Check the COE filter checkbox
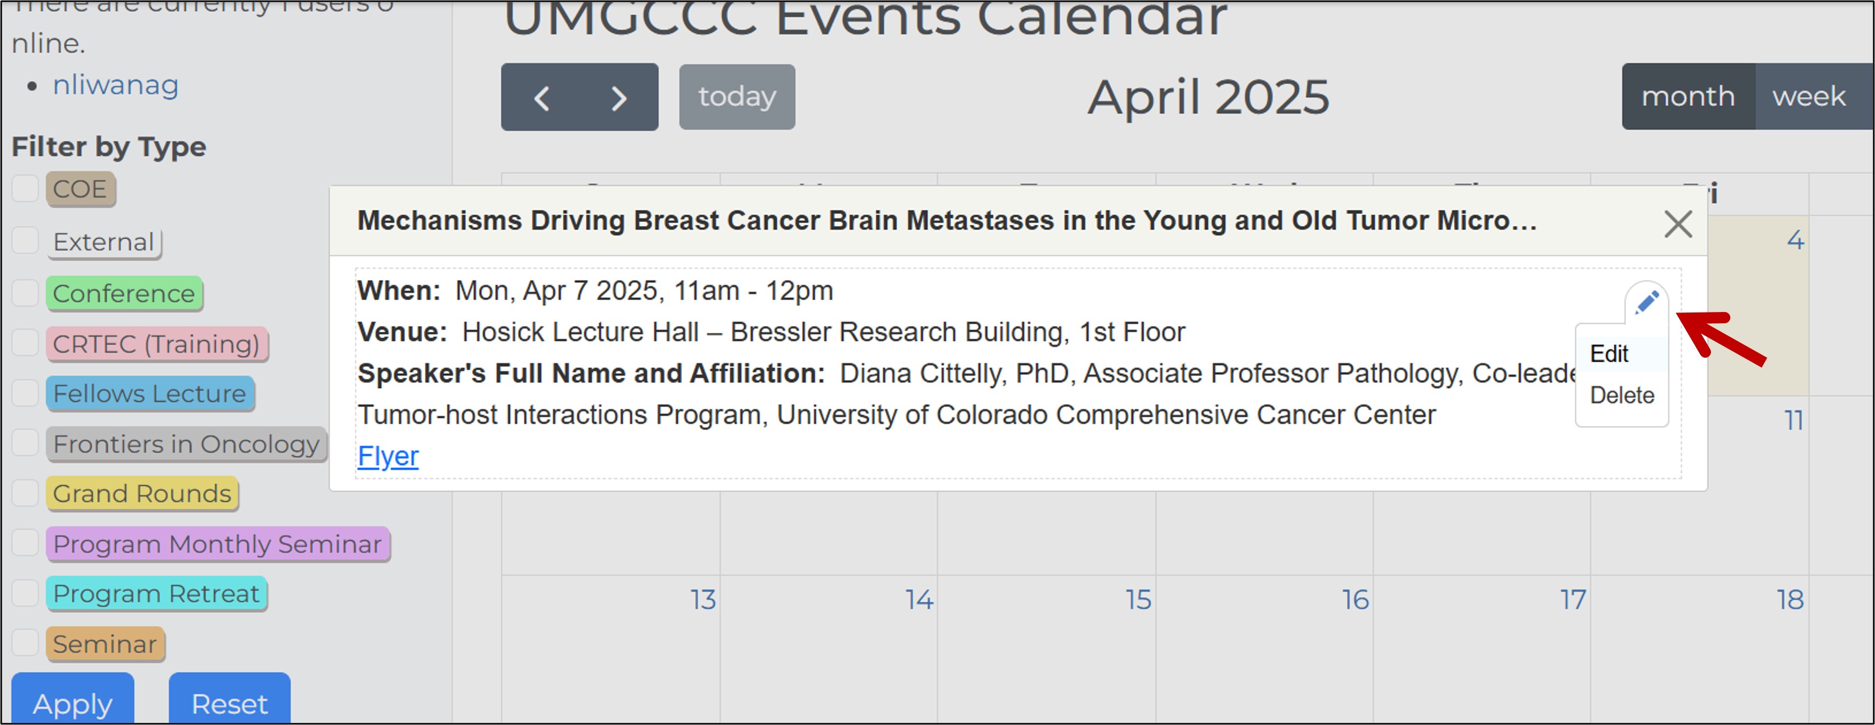 coord(25,189)
